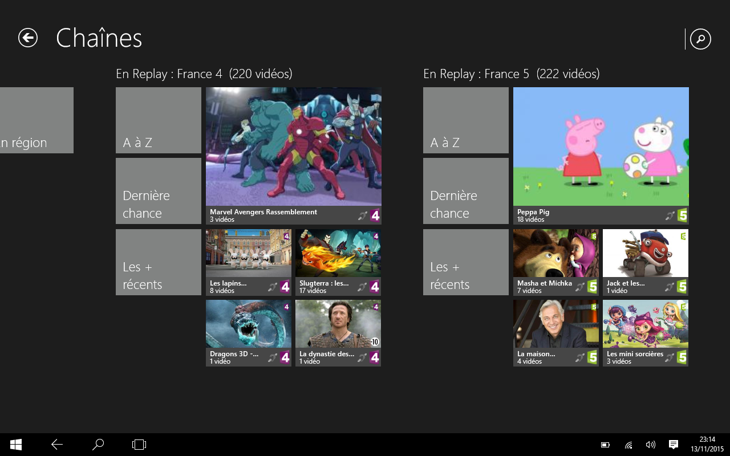
Task: Click the France 4 logo on Marvel Avengers tile
Action: click(375, 215)
